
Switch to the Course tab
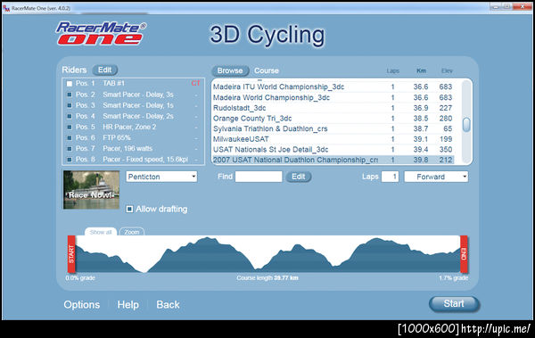267,70
